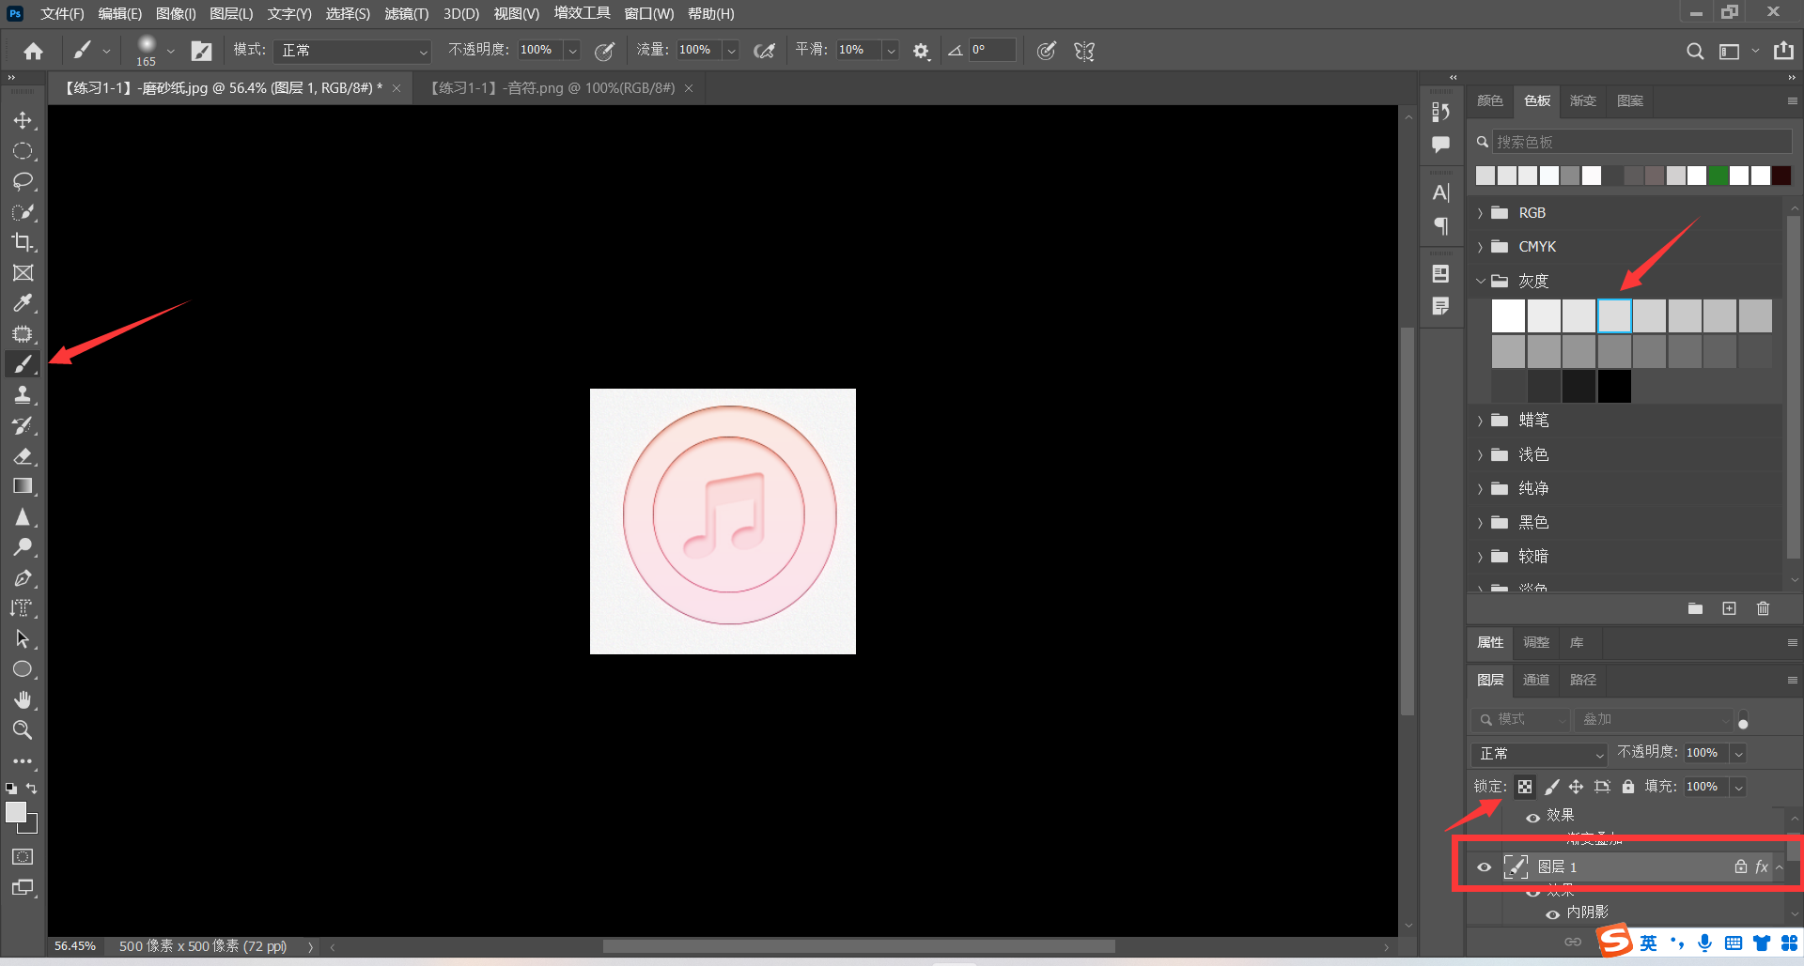Create new swatch group folder icon

point(1695,608)
